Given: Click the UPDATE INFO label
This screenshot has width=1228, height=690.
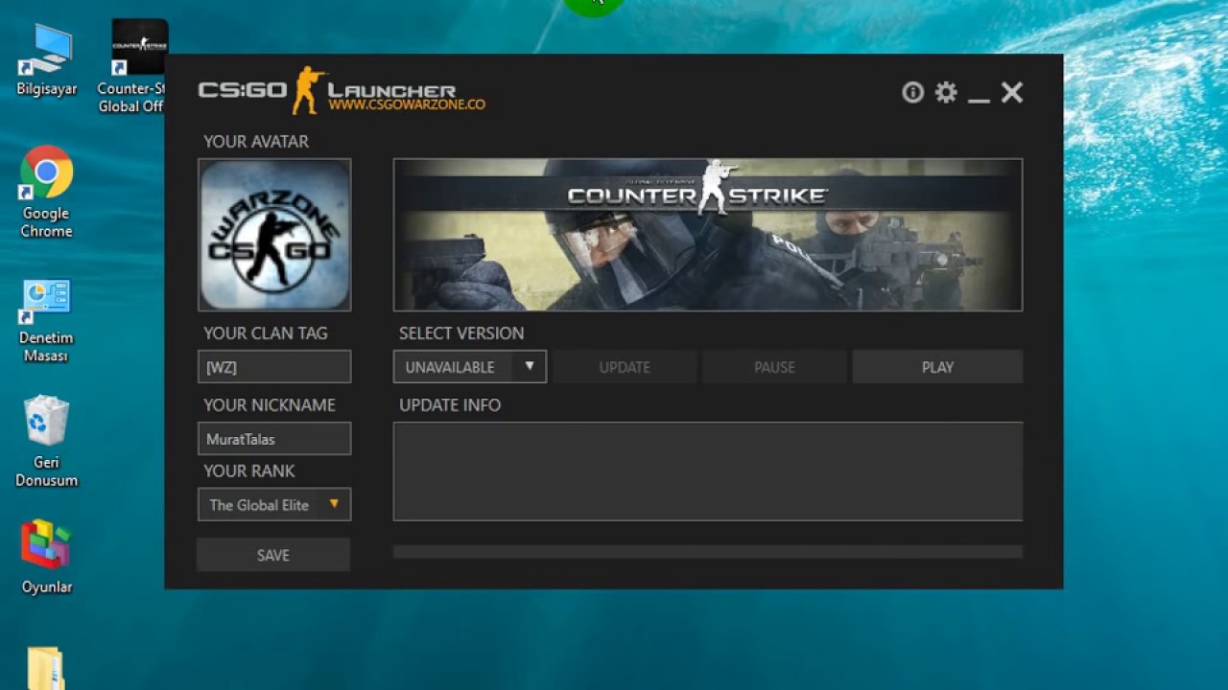Looking at the screenshot, I should tap(450, 405).
